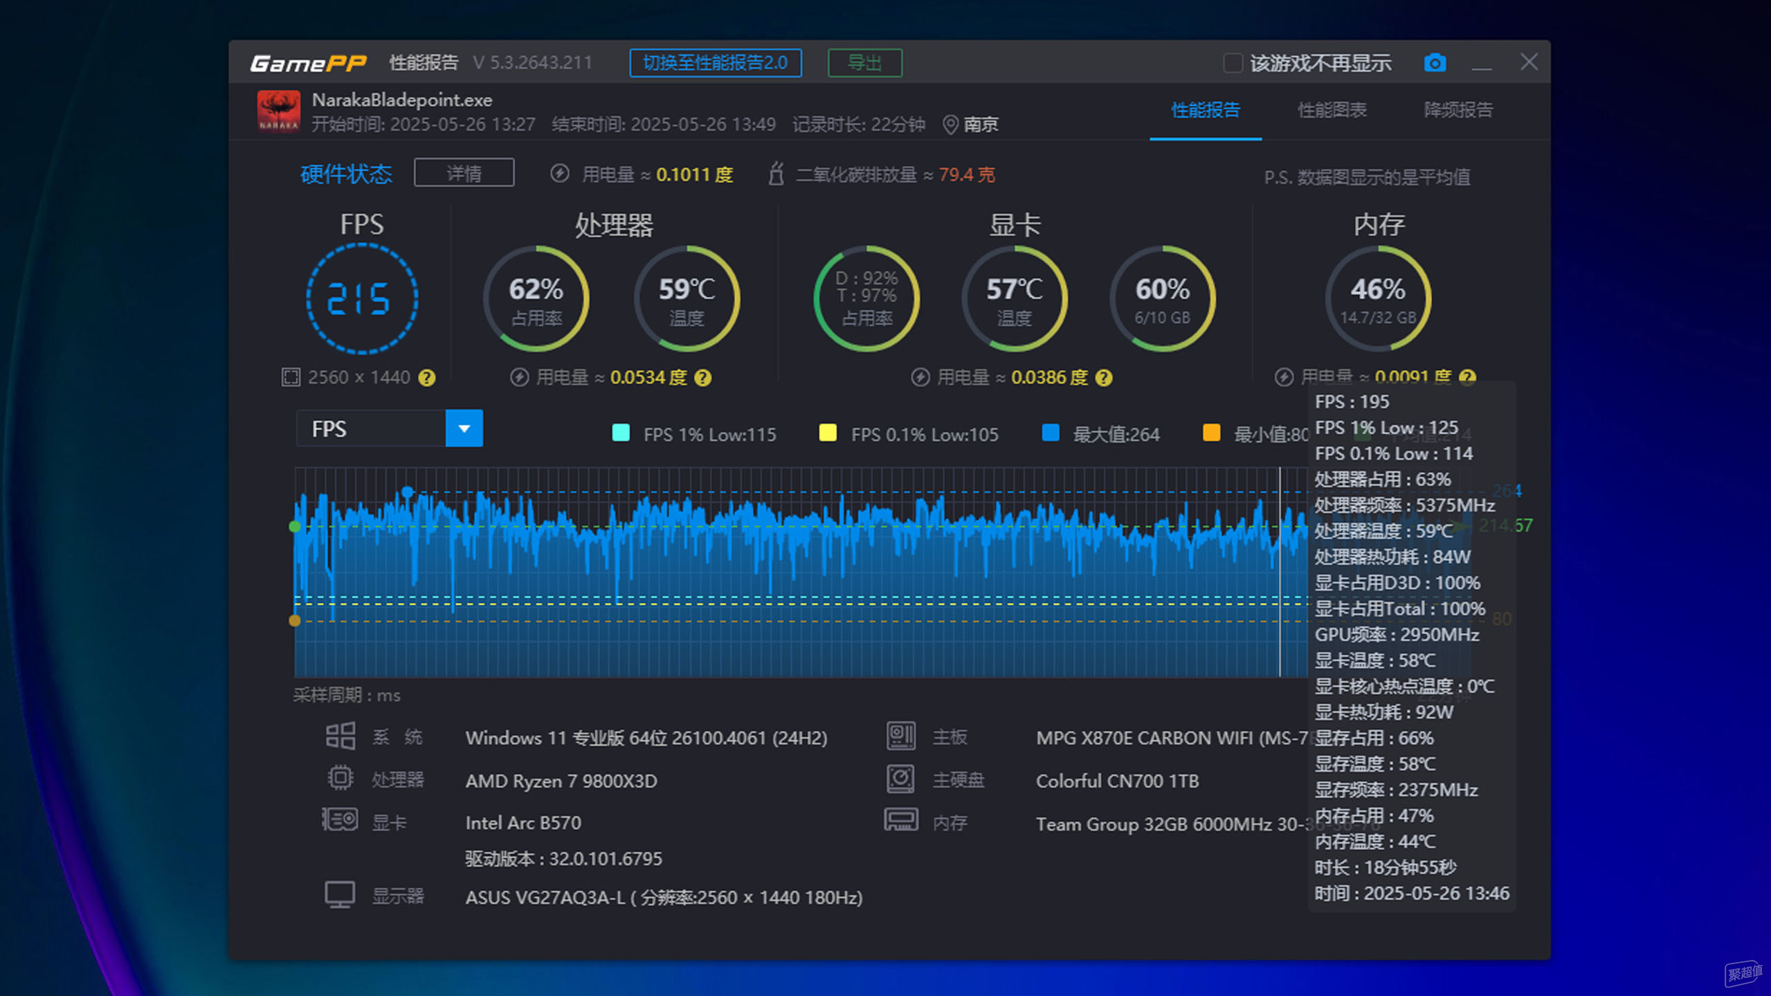Viewport: 1771px width, 996px height.
Task: Click the graphics card icon
Action: click(x=339, y=821)
